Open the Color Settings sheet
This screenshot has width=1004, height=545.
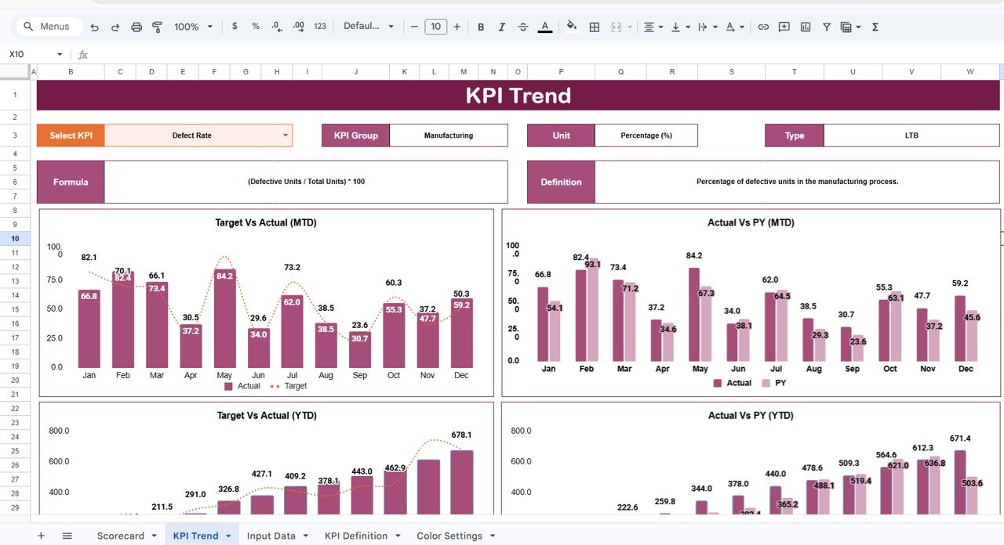449,536
